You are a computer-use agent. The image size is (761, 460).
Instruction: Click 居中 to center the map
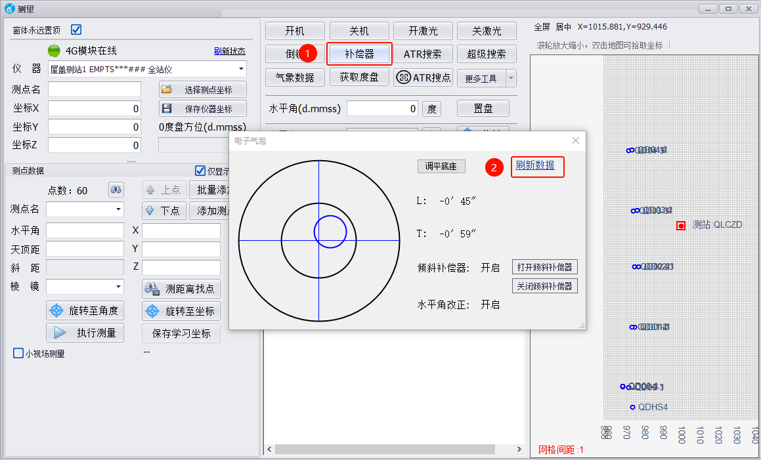click(x=563, y=28)
